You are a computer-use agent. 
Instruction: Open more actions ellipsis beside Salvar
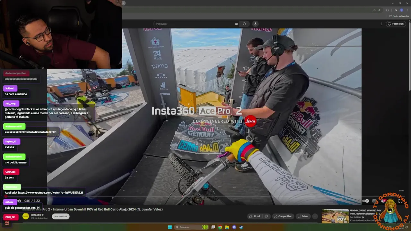coord(315,216)
